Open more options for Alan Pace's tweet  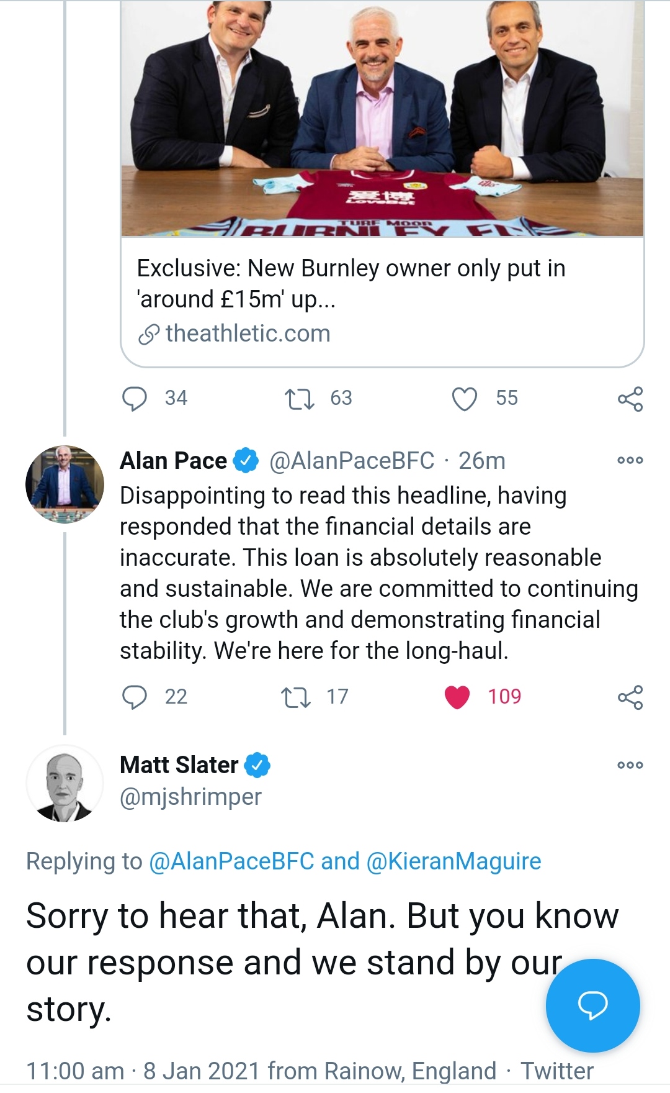(x=630, y=460)
